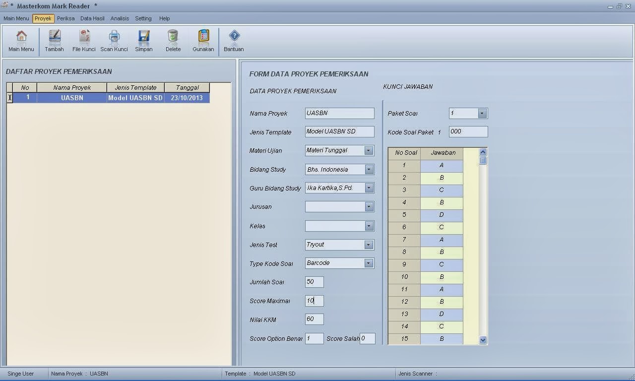635x381 pixels.
Task: Click question number 7 row header
Action: tap(404, 240)
